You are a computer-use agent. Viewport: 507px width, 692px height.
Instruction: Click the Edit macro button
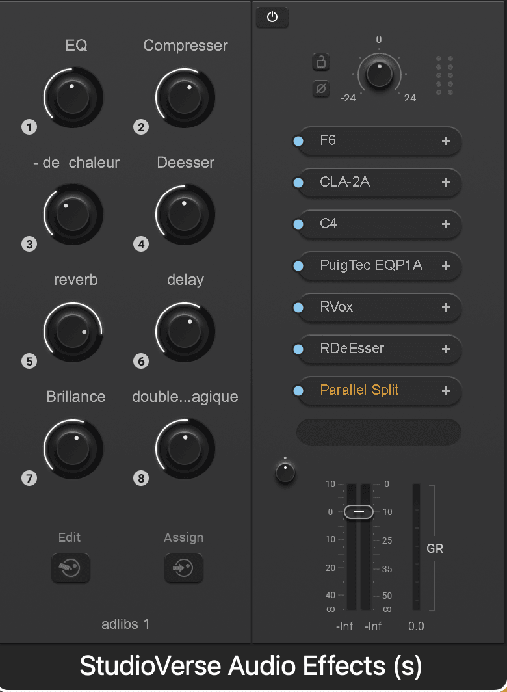(71, 568)
